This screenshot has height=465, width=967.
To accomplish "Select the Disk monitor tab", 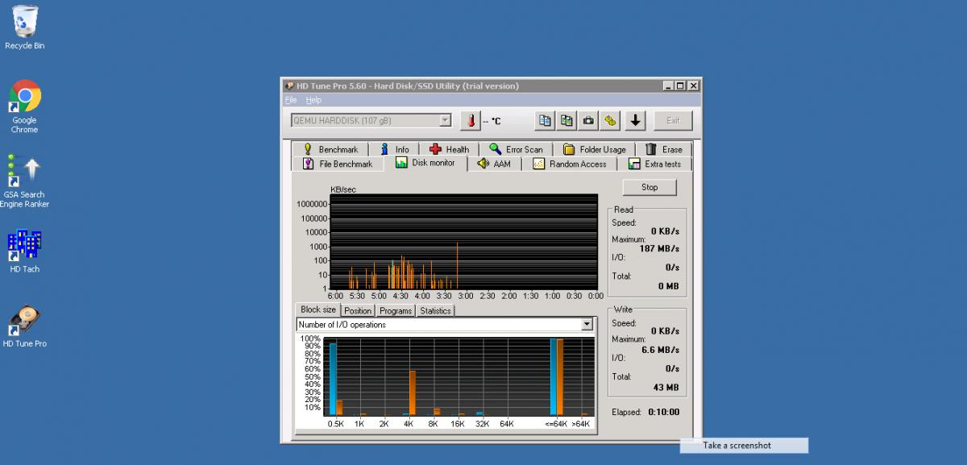I will coord(426,163).
